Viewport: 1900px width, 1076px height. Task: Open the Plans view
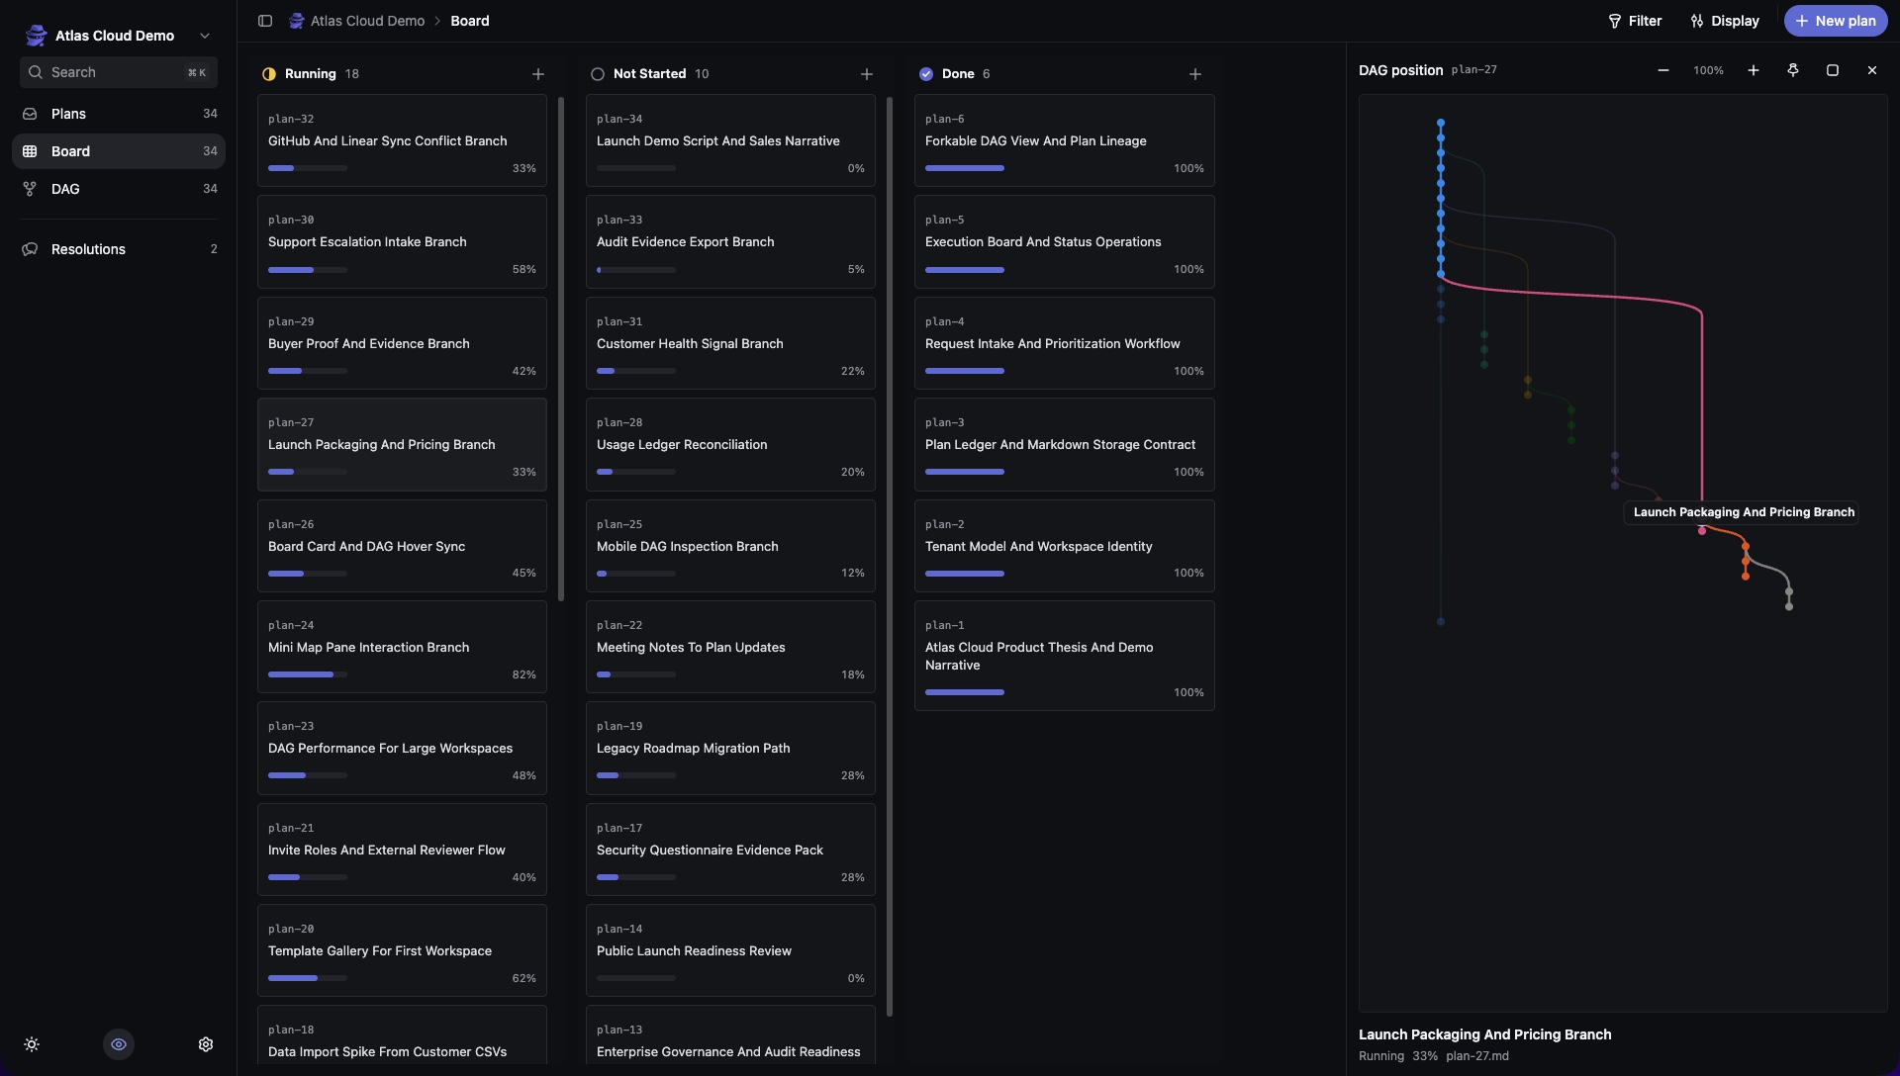tap(119, 114)
